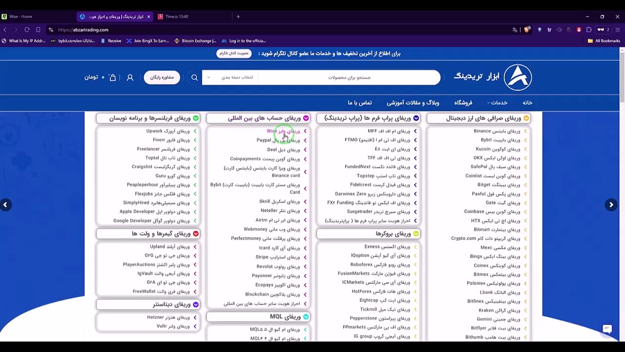Open Coinbase verification link

[492, 212]
